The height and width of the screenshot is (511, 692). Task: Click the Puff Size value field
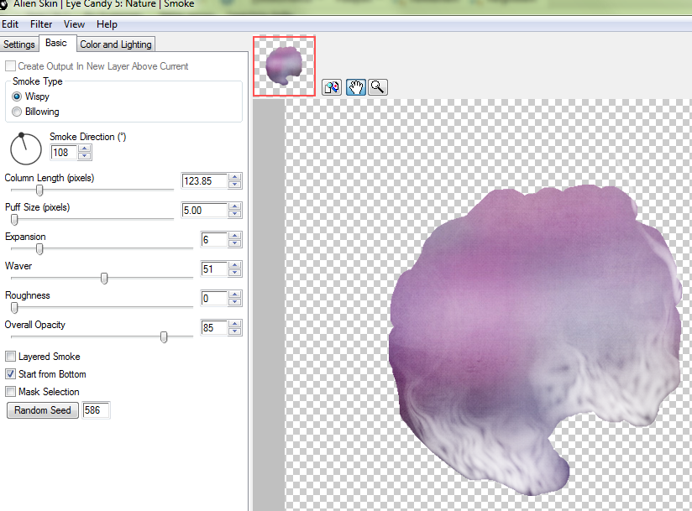pos(205,211)
